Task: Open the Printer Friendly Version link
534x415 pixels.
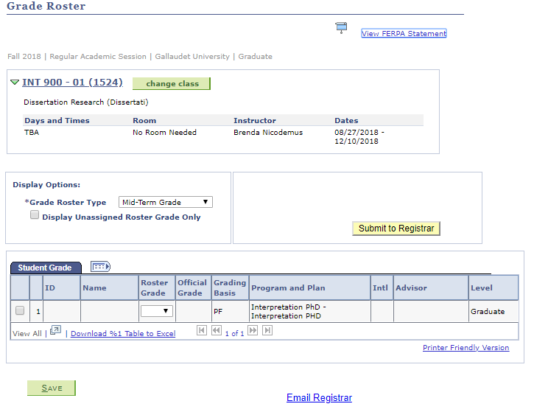Action: coord(466,348)
